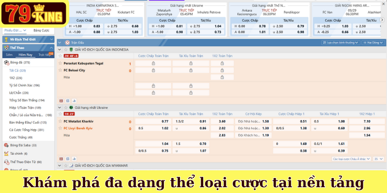Select Cá Cược Tổng Hợp (391) entry
Viewport: 387px width, 193px height.
tap(27, 130)
